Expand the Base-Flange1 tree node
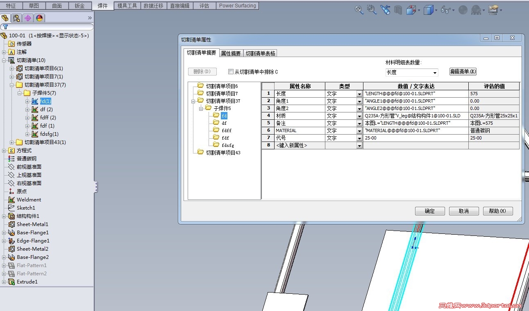Viewport: 529px width, 311px height. (x=4, y=233)
